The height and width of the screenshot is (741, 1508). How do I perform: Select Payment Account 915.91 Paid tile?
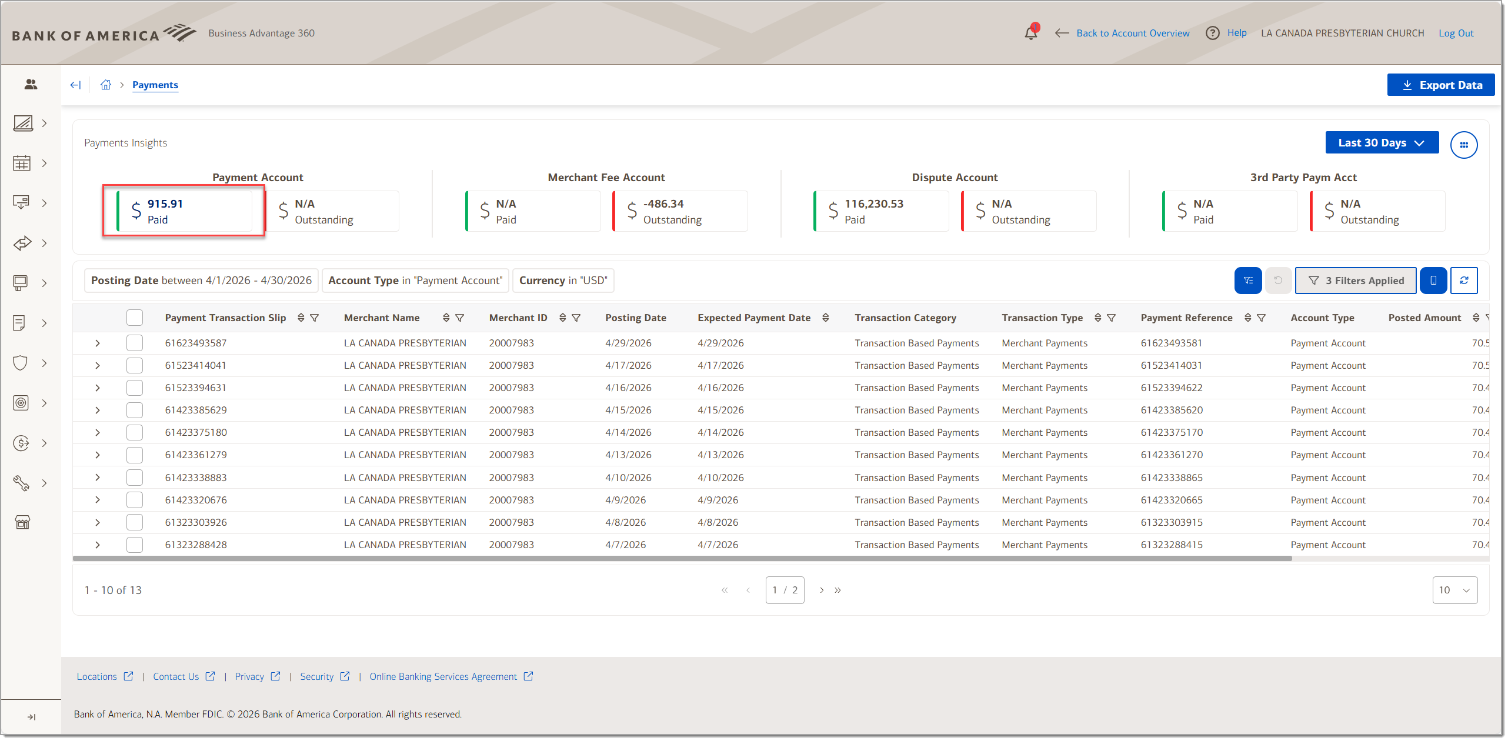184,211
